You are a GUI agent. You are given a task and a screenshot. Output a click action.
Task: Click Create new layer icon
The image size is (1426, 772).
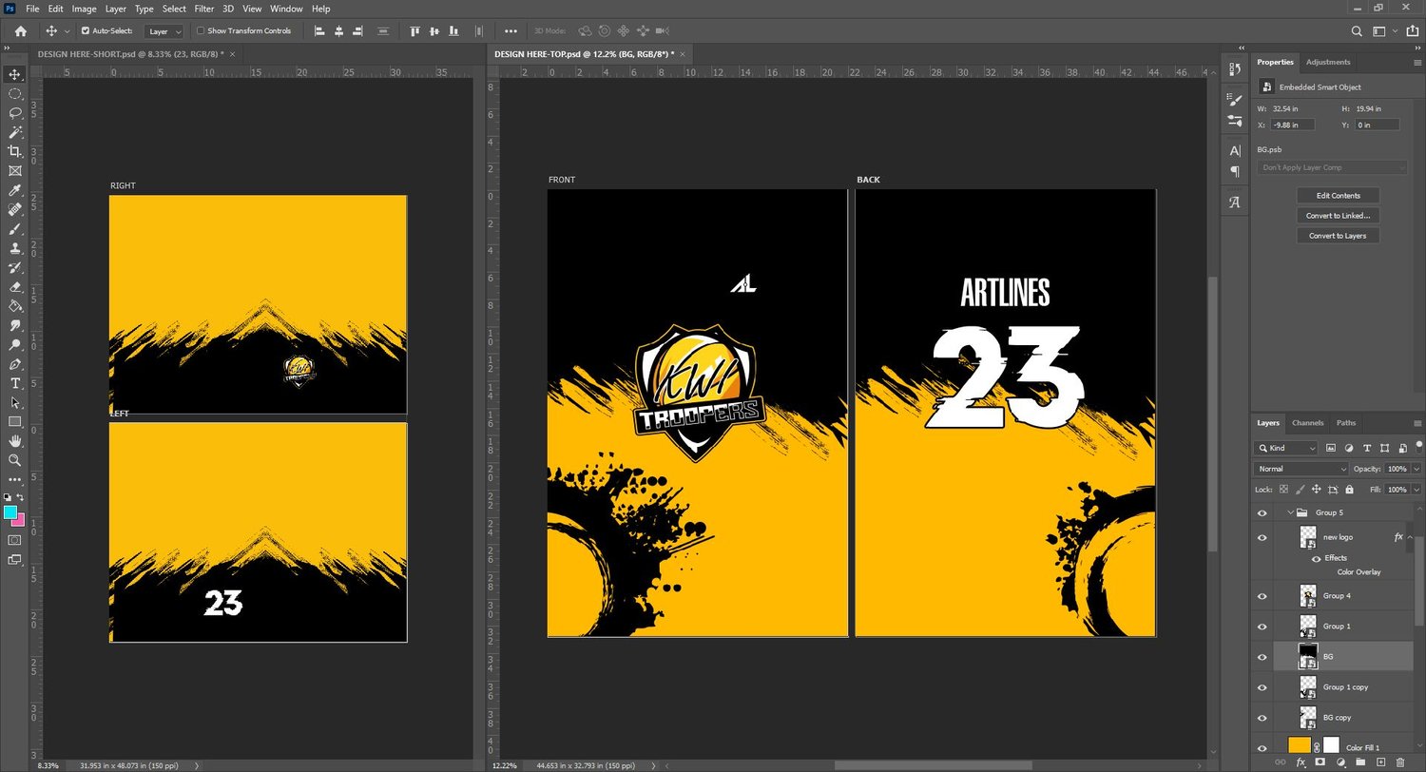point(1381,762)
